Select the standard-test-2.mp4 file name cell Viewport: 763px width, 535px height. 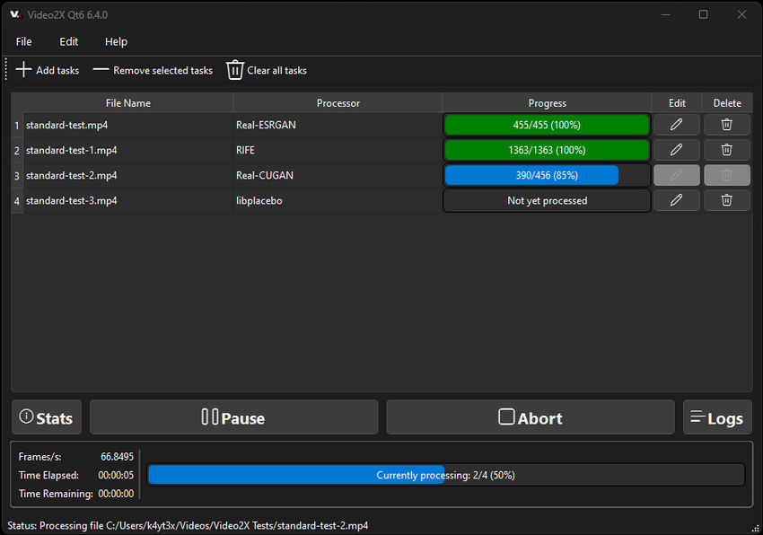tap(128, 176)
